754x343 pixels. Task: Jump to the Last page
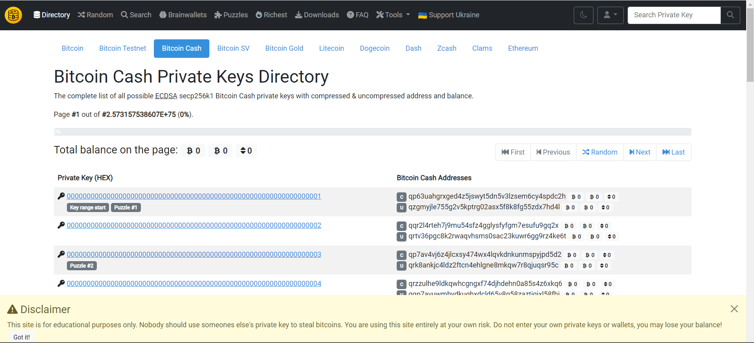[x=674, y=152]
